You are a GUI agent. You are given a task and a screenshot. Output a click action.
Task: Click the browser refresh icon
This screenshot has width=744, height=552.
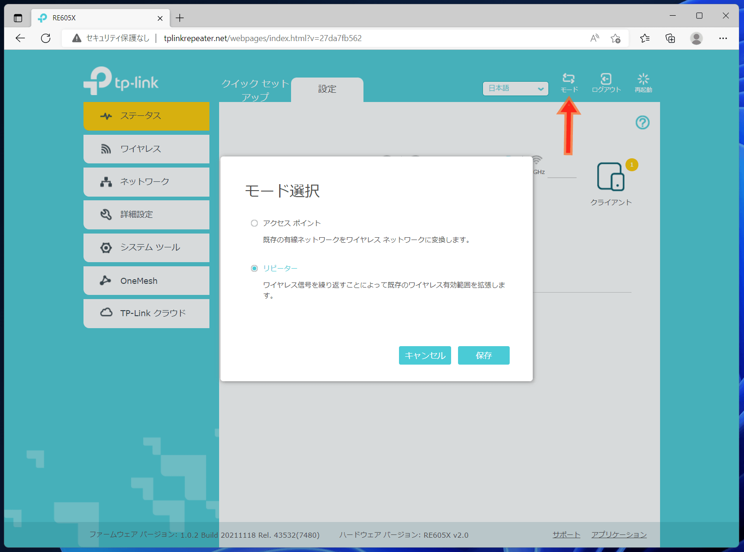(x=46, y=38)
